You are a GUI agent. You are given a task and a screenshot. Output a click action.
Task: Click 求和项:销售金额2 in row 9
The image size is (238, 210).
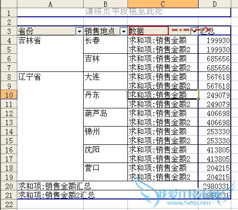tap(163, 86)
